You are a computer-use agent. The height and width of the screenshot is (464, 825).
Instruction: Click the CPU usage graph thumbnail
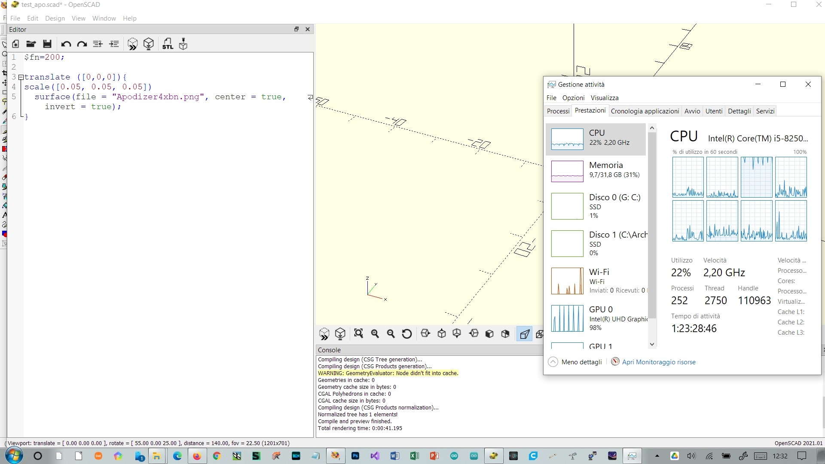(x=567, y=139)
